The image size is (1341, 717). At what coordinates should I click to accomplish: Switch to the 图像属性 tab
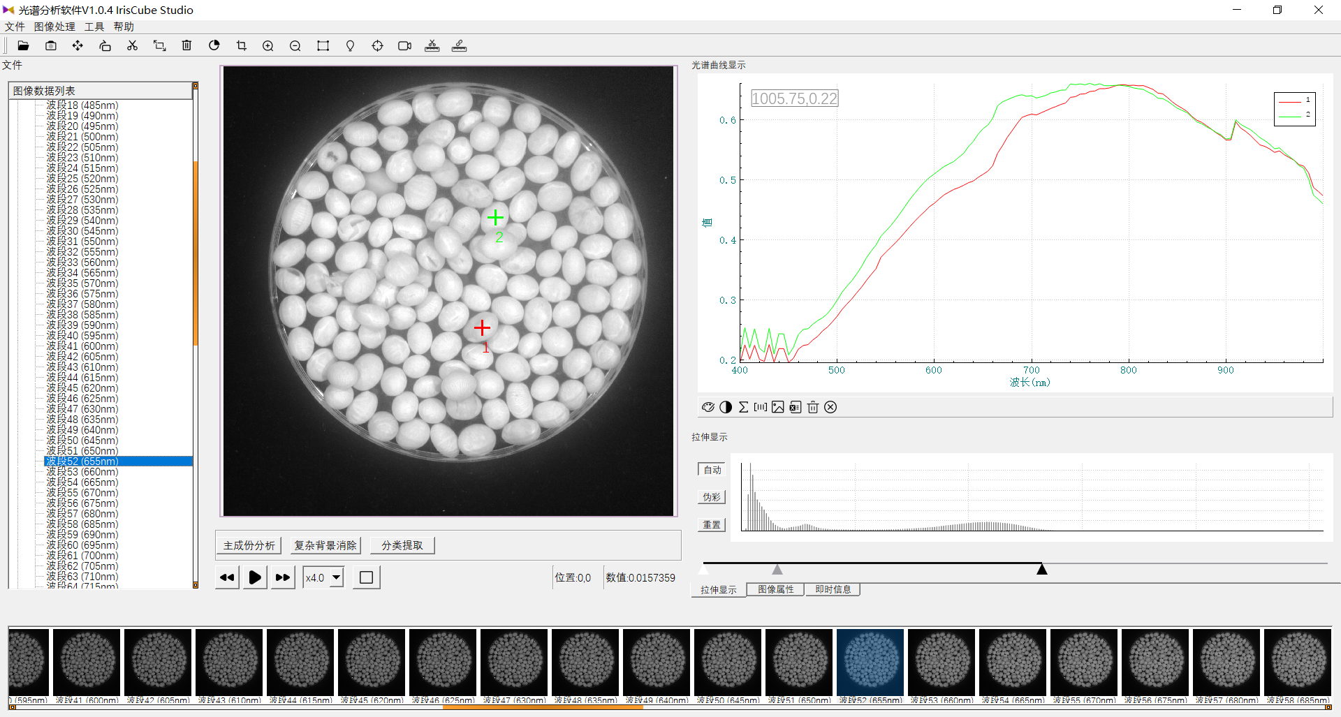pyautogui.click(x=775, y=589)
